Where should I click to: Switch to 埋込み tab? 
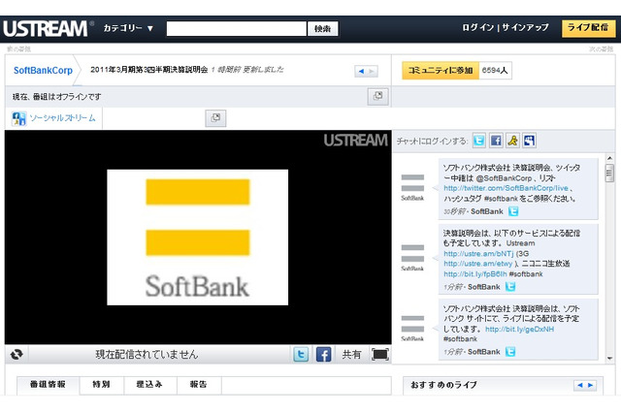click(149, 385)
